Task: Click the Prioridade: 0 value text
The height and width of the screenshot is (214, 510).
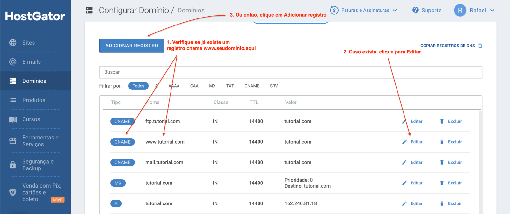Action: tap(299, 180)
